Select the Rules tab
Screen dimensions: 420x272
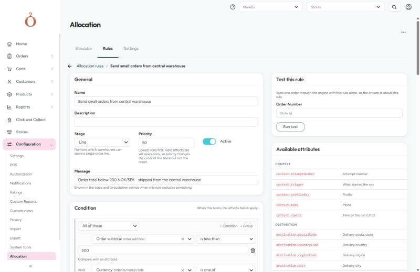coord(108,49)
